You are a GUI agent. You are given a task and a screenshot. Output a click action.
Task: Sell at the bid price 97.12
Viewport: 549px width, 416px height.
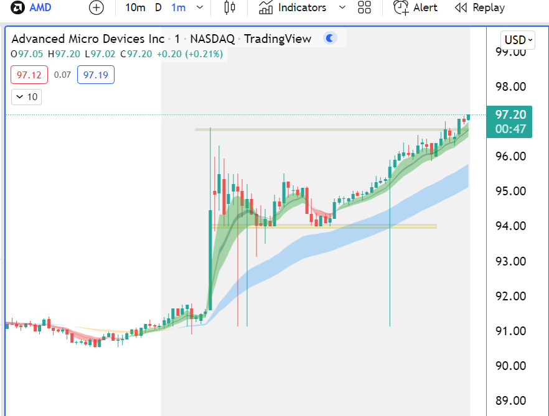click(29, 75)
